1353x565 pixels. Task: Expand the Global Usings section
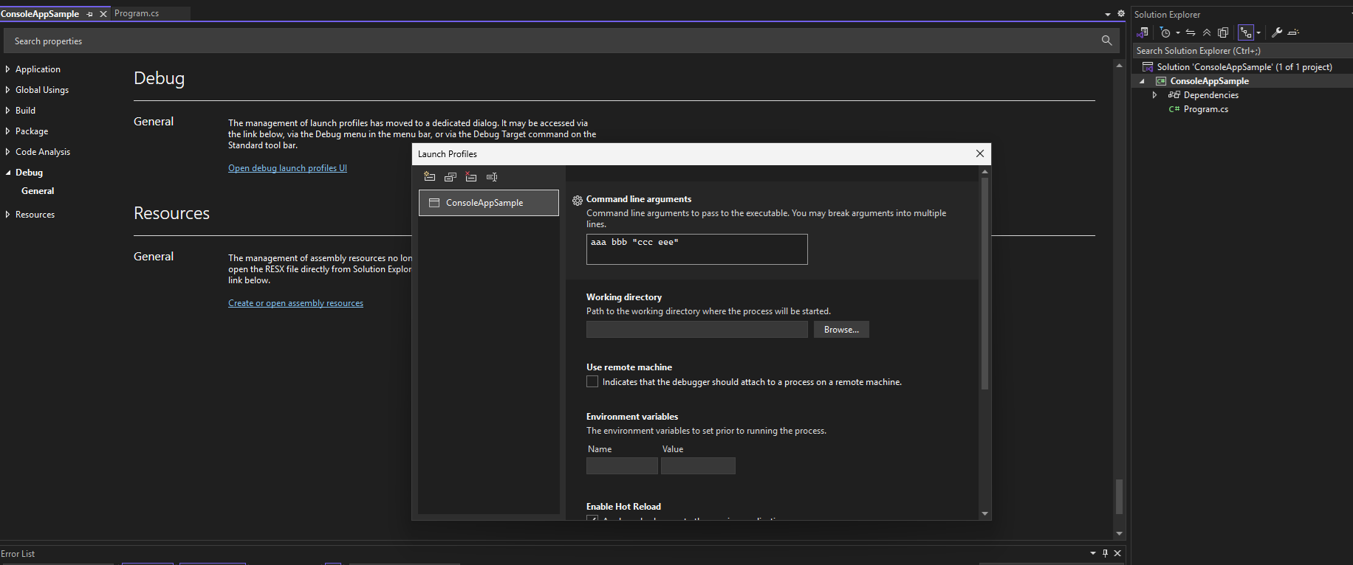pyautogui.click(x=7, y=90)
